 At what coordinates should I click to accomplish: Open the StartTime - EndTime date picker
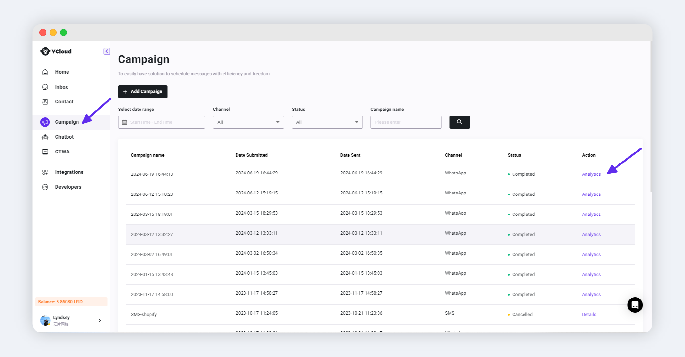pyautogui.click(x=161, y=122)
